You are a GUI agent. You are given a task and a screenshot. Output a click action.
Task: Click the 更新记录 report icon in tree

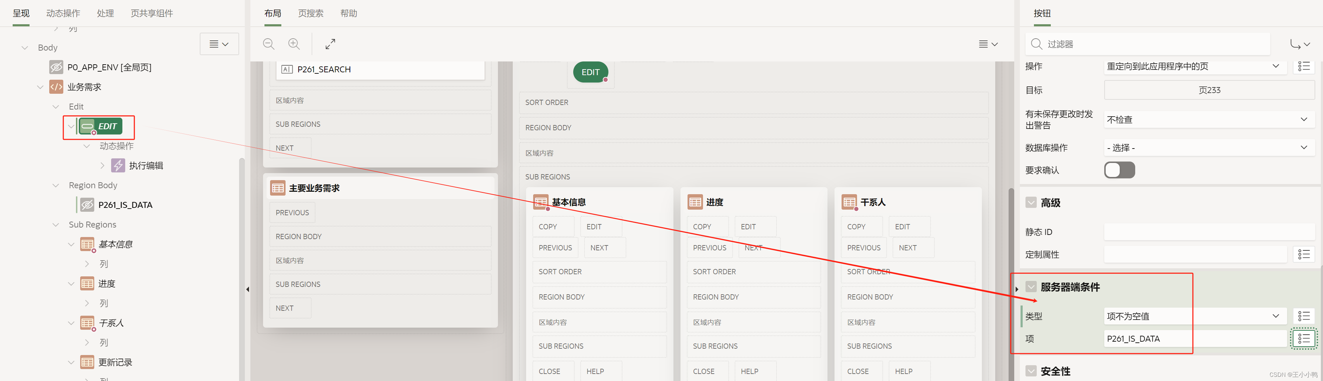(87, 362)
